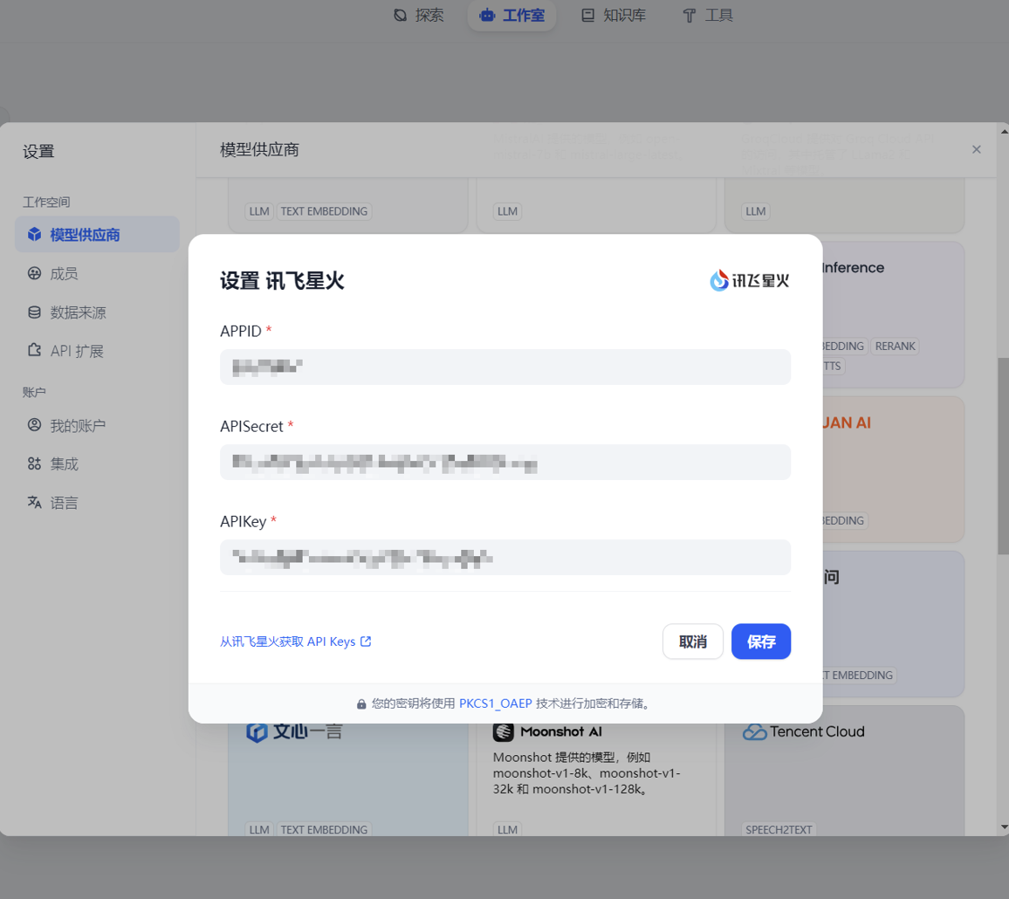
Task: Focus the APIKey input field
Action: point(505,557)
